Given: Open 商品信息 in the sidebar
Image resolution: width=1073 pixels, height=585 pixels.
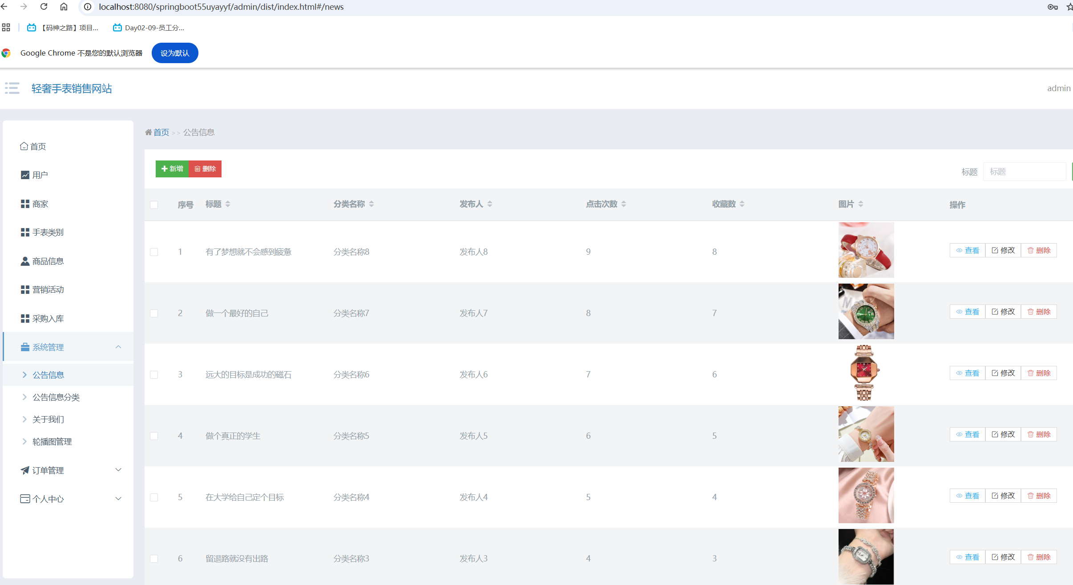Looking at the screenshot, I should coord(48,261).
